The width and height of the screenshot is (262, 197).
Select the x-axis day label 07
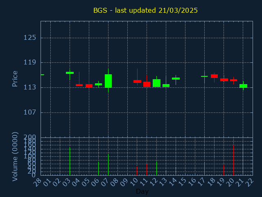[x=105, y=182]
